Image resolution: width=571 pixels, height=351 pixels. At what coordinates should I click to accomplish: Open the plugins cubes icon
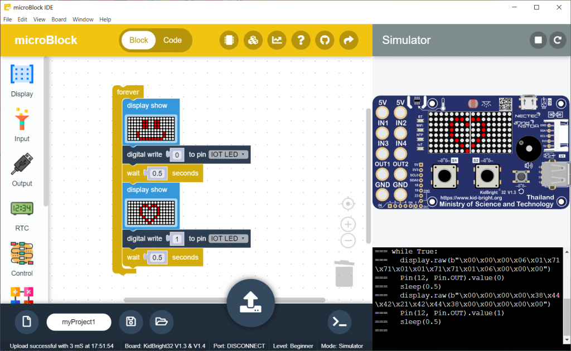click(x=253, y=40)
